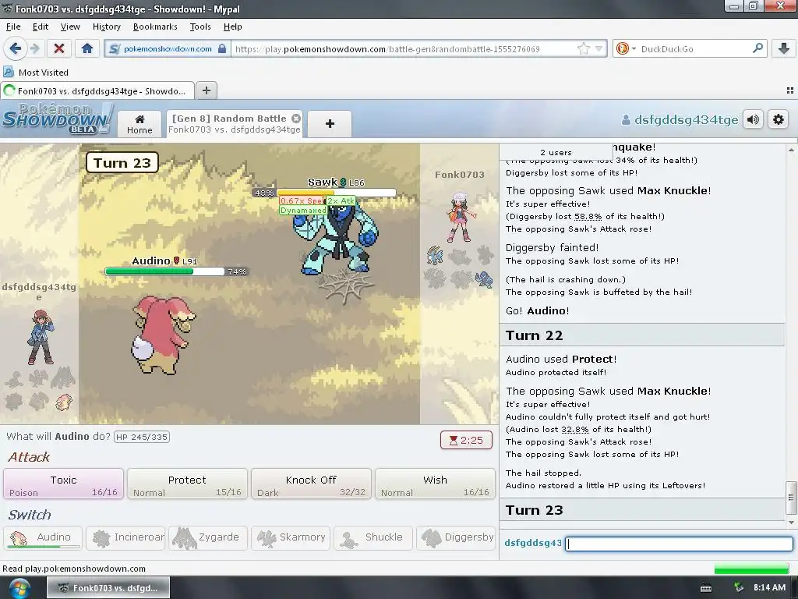Viewport: 798px width, 599px height.
Task: Click the browser URL address field
Action: click(404, 49)
